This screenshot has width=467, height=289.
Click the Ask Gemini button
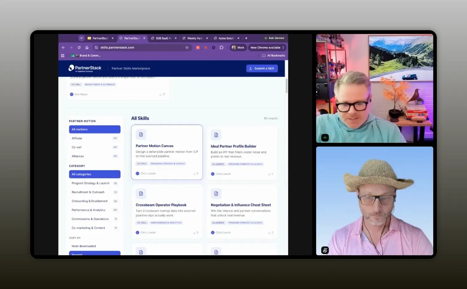[274, 38]
